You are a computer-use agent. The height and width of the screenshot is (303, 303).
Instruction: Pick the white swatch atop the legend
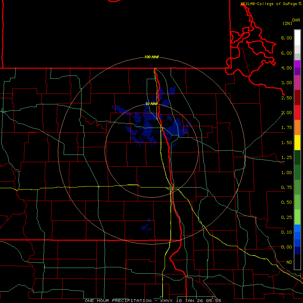pyautogui.click(x=297, y=38)
